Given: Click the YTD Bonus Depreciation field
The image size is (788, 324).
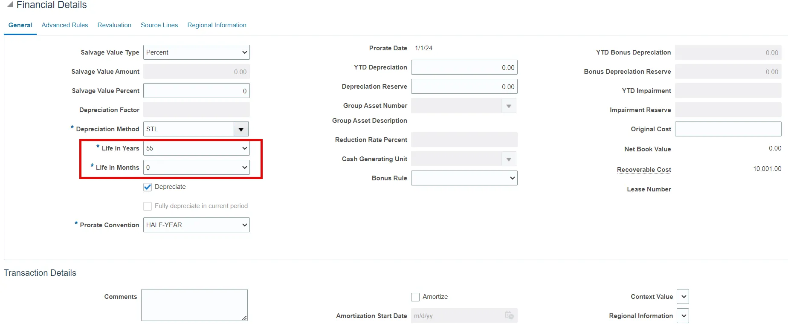Looking at the screenshot, I should coord(728,52).
